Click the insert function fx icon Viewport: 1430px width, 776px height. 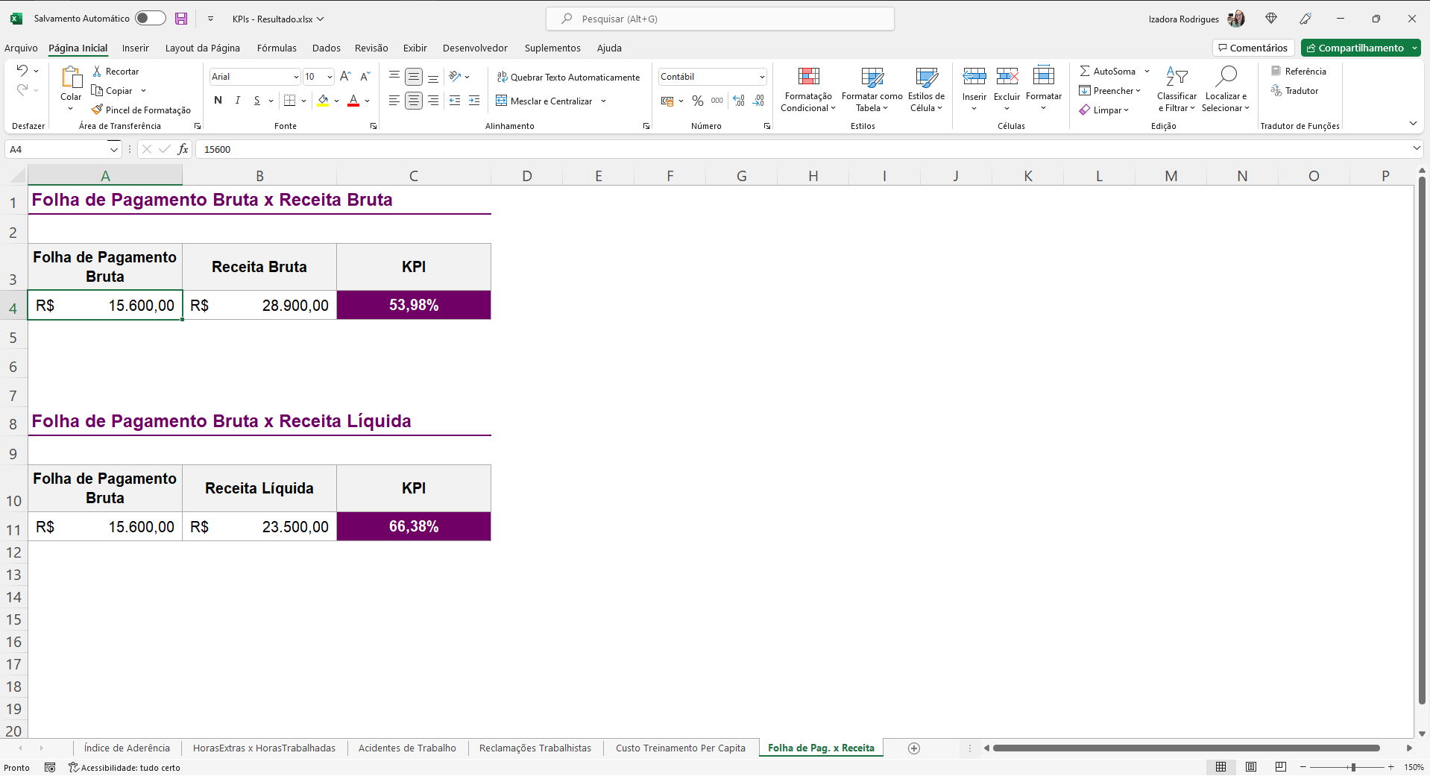(x=183, y=149)
